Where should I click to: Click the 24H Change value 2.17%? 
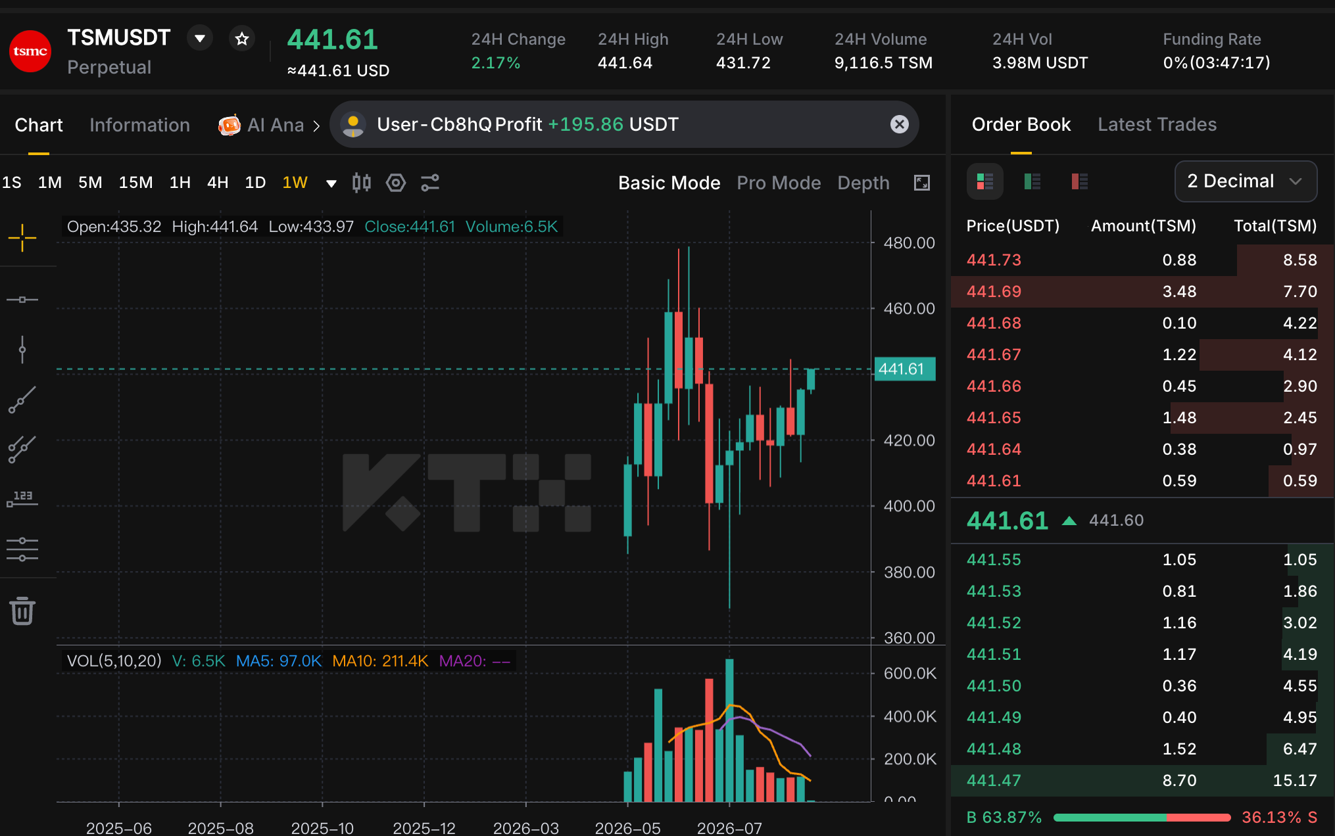[495, 63]
